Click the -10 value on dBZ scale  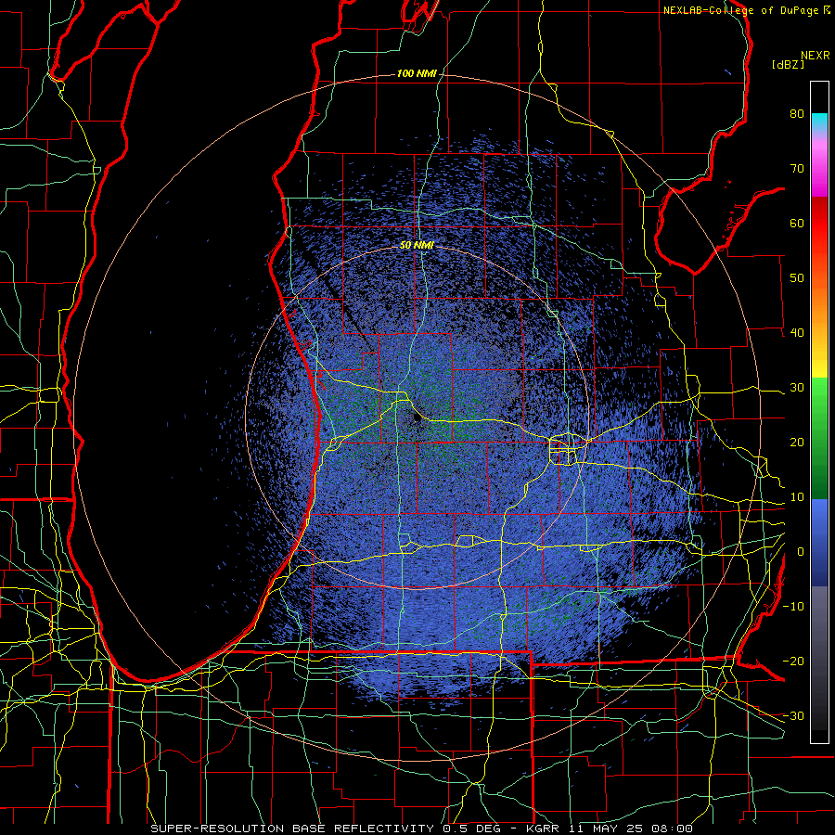pyautogui.click(x=793, y=606)
